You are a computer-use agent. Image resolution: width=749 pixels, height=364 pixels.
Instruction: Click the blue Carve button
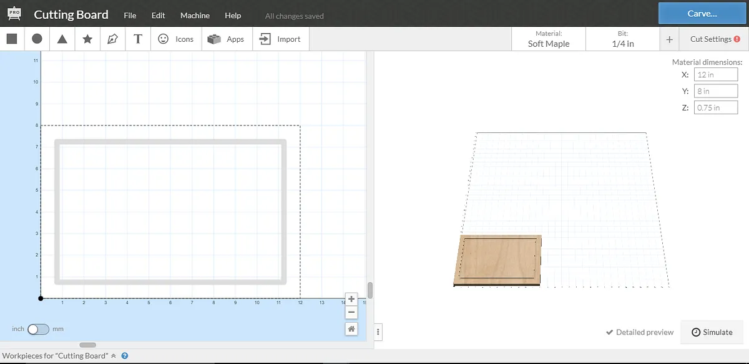tap(702, 13)
